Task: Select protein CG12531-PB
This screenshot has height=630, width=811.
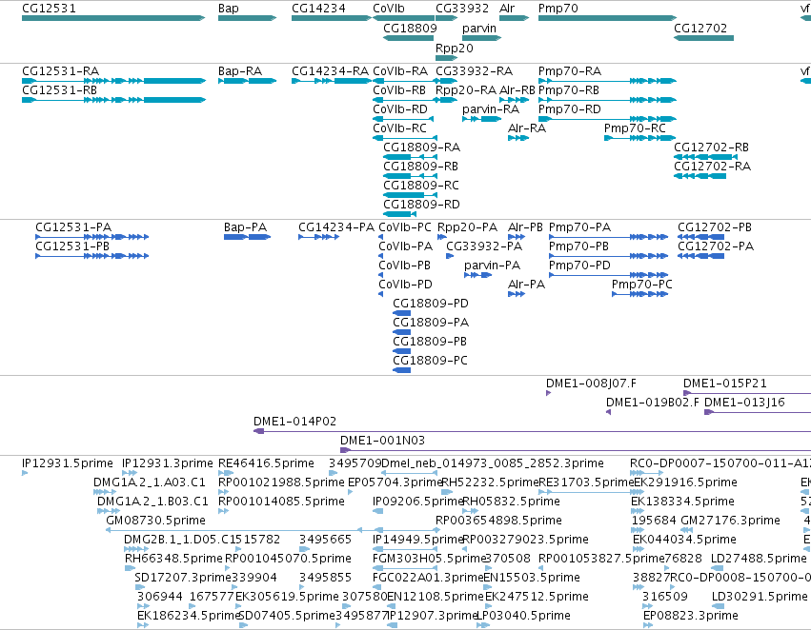Action: 92,256
